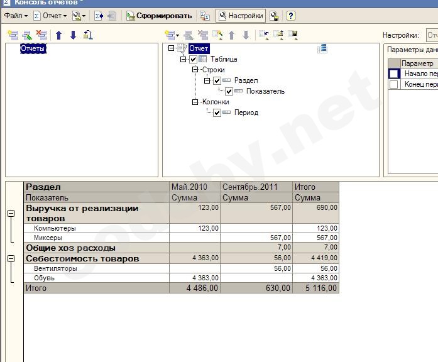Image resolution: width=438 pixels, height=362 pixels.
Task: Click the blue move up arrow in reports panel
Action: point(59,35)
